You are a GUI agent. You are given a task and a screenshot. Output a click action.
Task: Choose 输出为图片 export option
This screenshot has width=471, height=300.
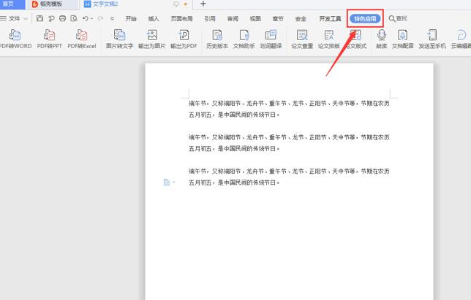click(x=151, y=39)
